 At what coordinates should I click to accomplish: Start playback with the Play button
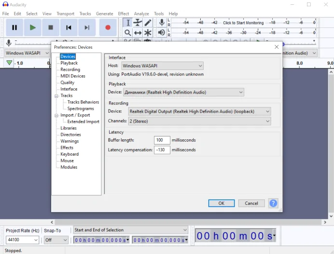point(33,27)
